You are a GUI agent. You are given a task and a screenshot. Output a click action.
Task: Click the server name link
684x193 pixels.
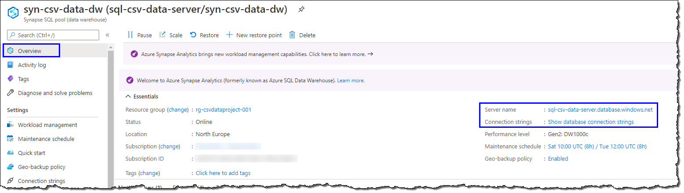point(600,109)
